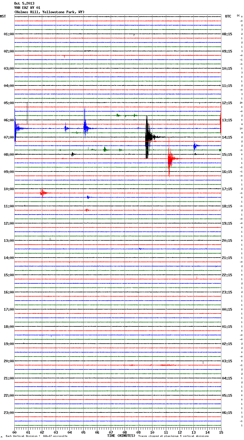
Task: Click minute tick label 00 on bottom axis
Action: click(15, 432)
